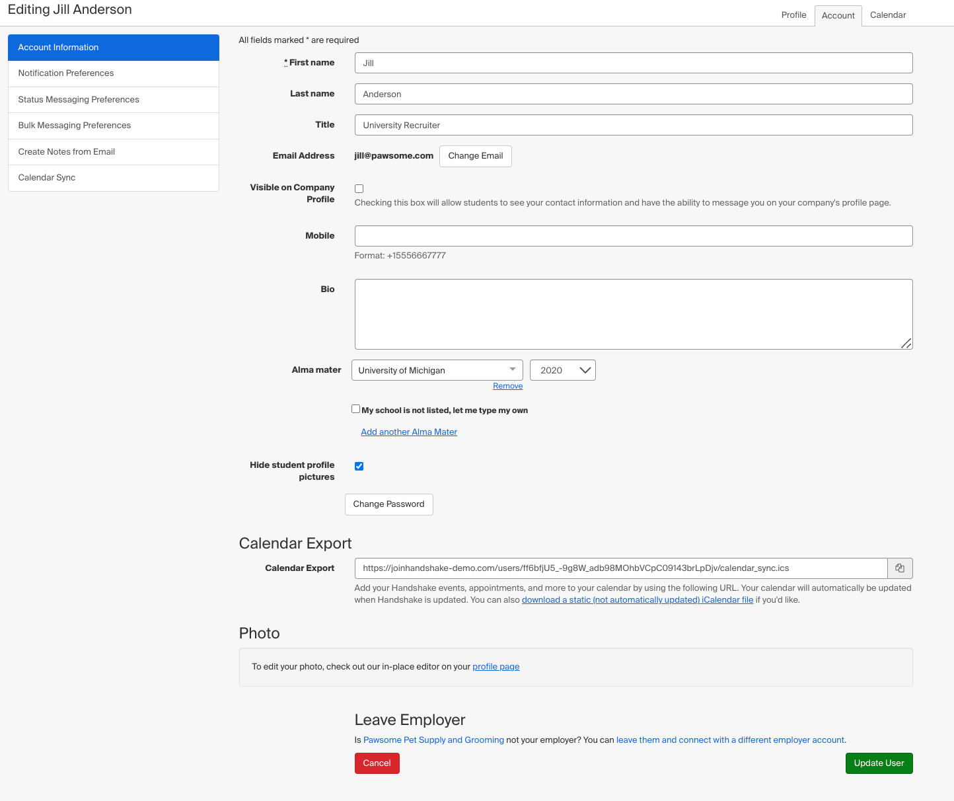Remove the University of Michigan alma mater
The height and width of the screenshot is (801, 954).
(507, 386)
